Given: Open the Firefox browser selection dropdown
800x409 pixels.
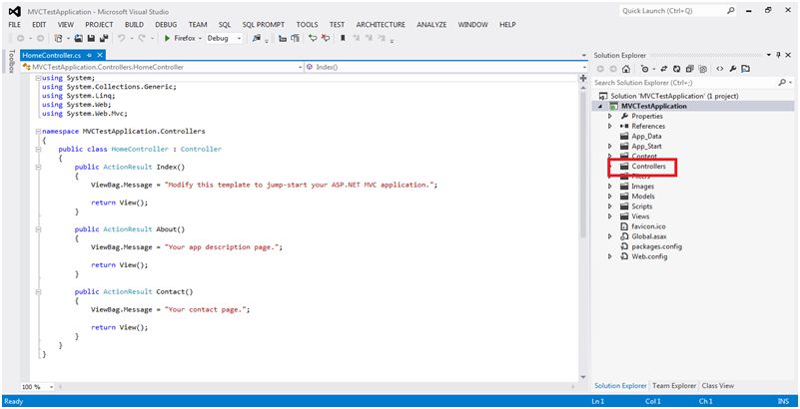Looking at the screenshot, I should pyautogui.click(x=200, y=38).
